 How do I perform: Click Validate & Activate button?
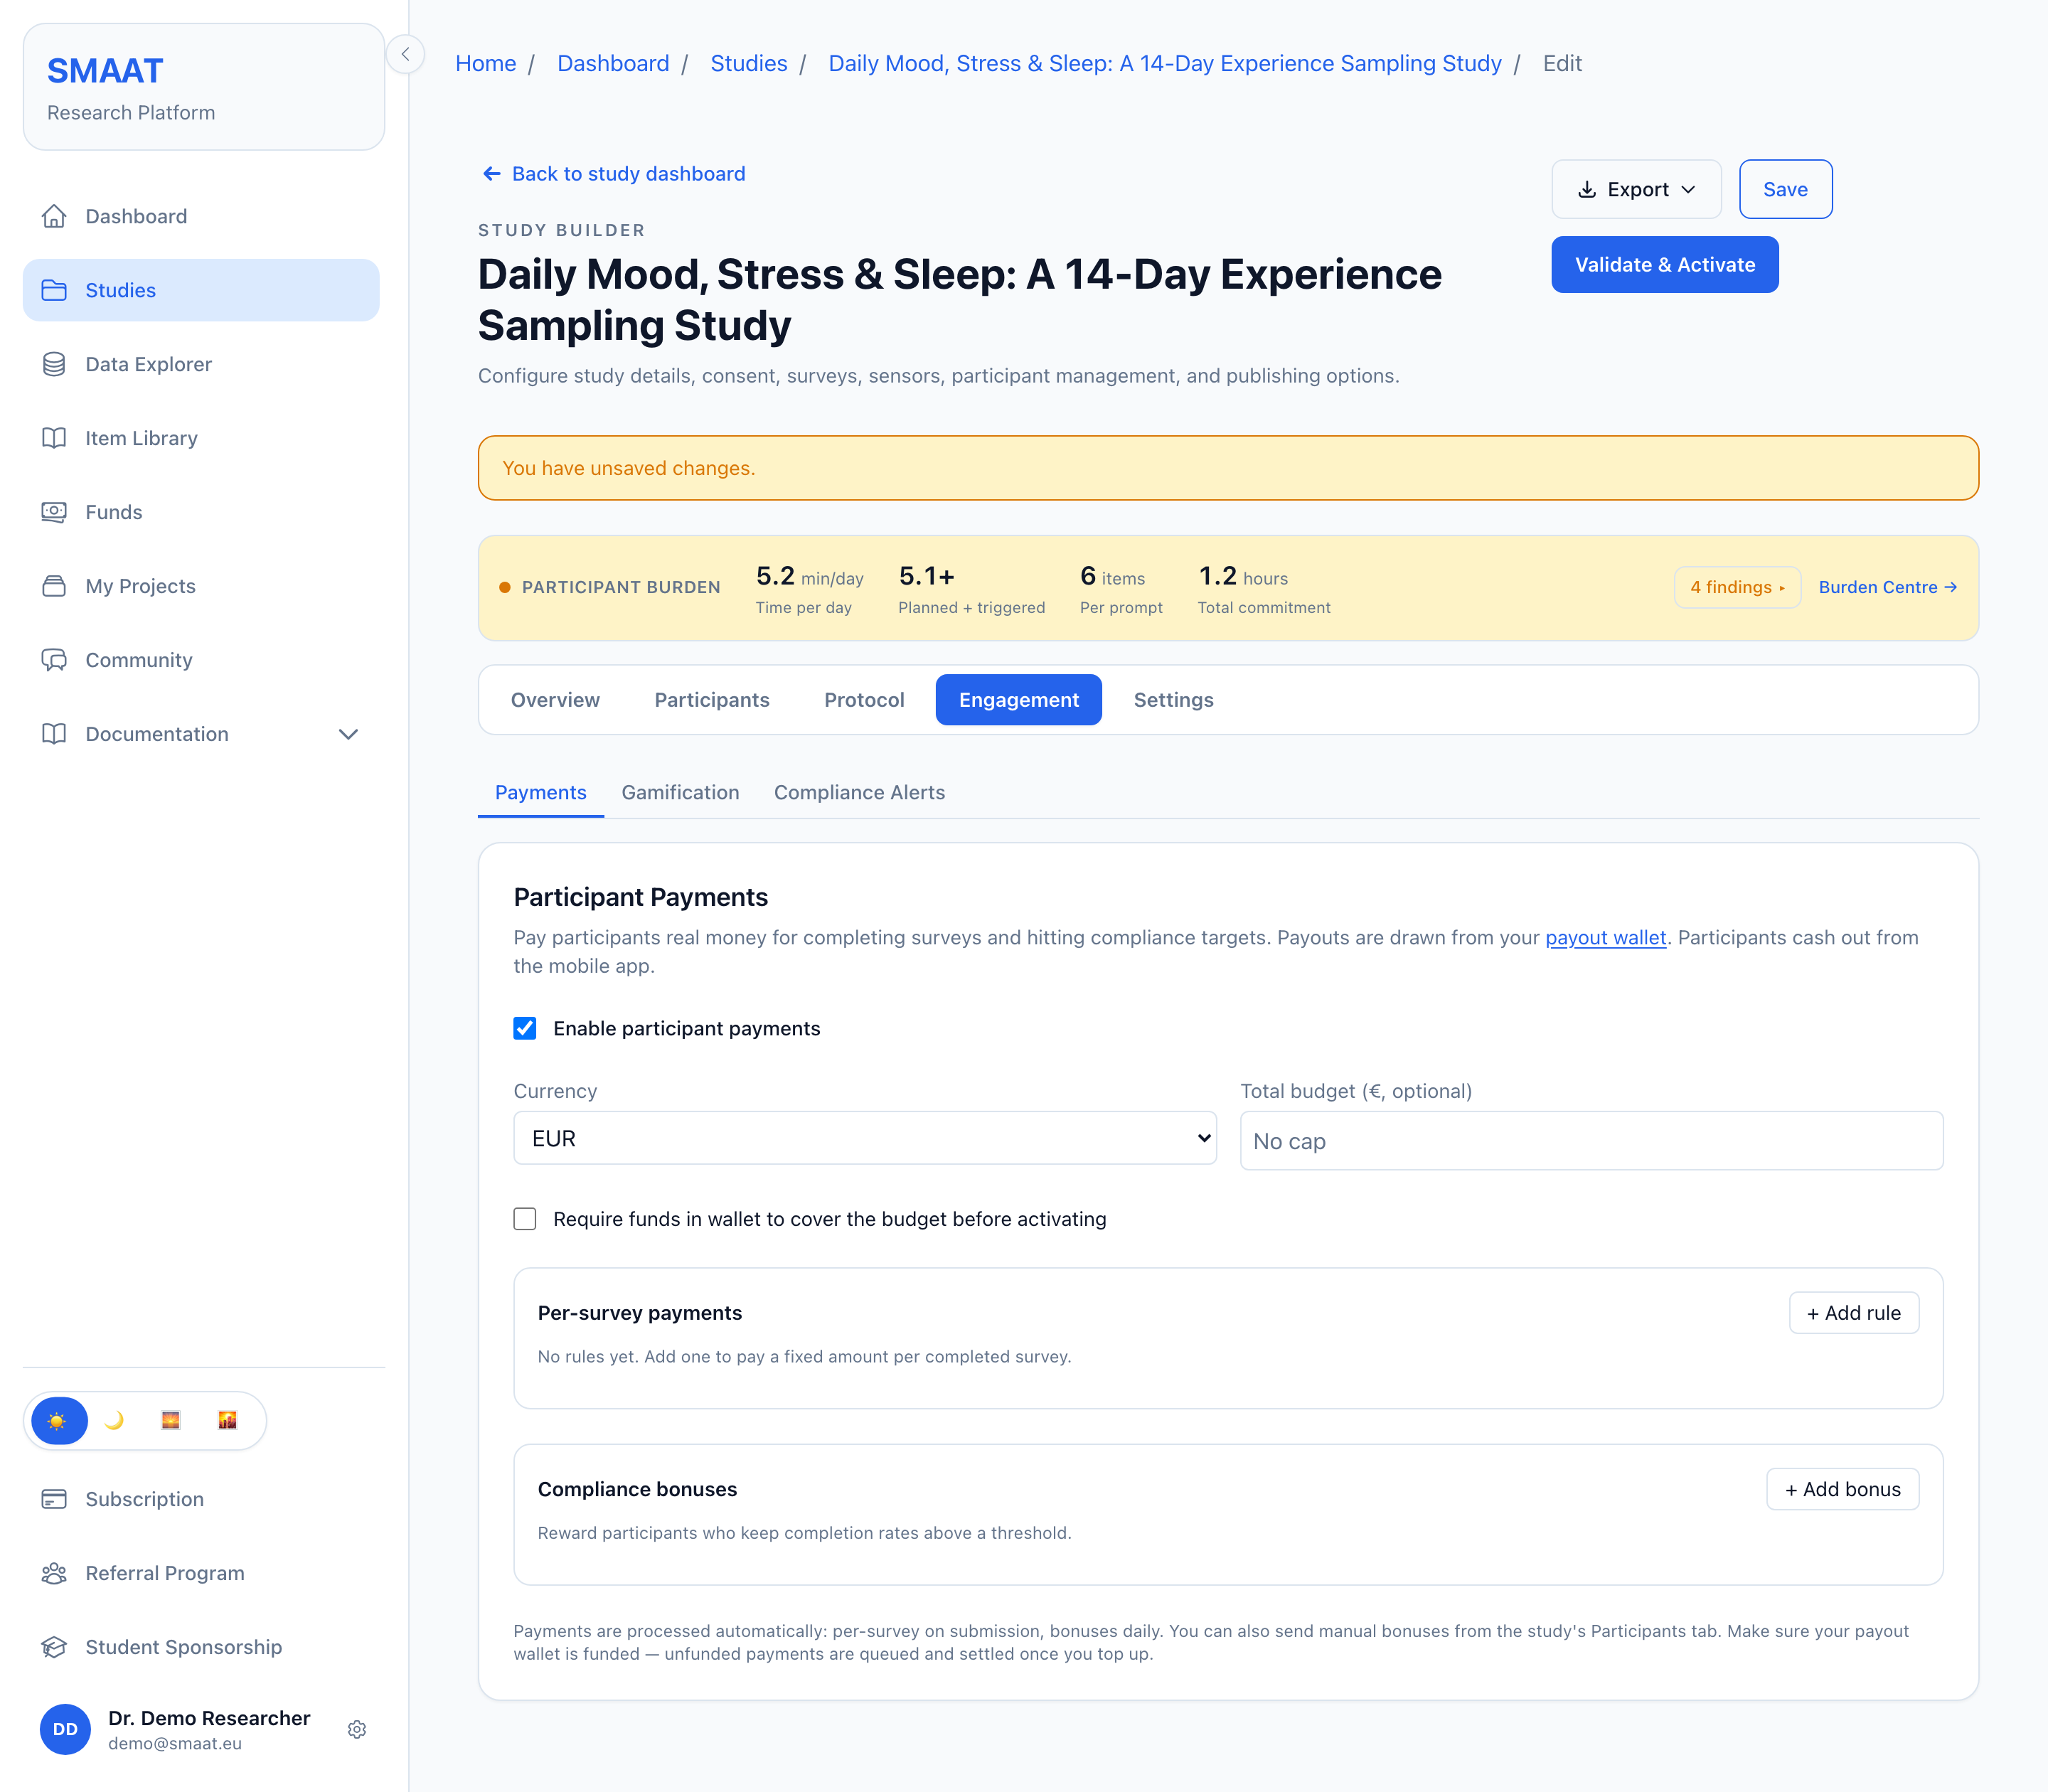[1665, 265]
